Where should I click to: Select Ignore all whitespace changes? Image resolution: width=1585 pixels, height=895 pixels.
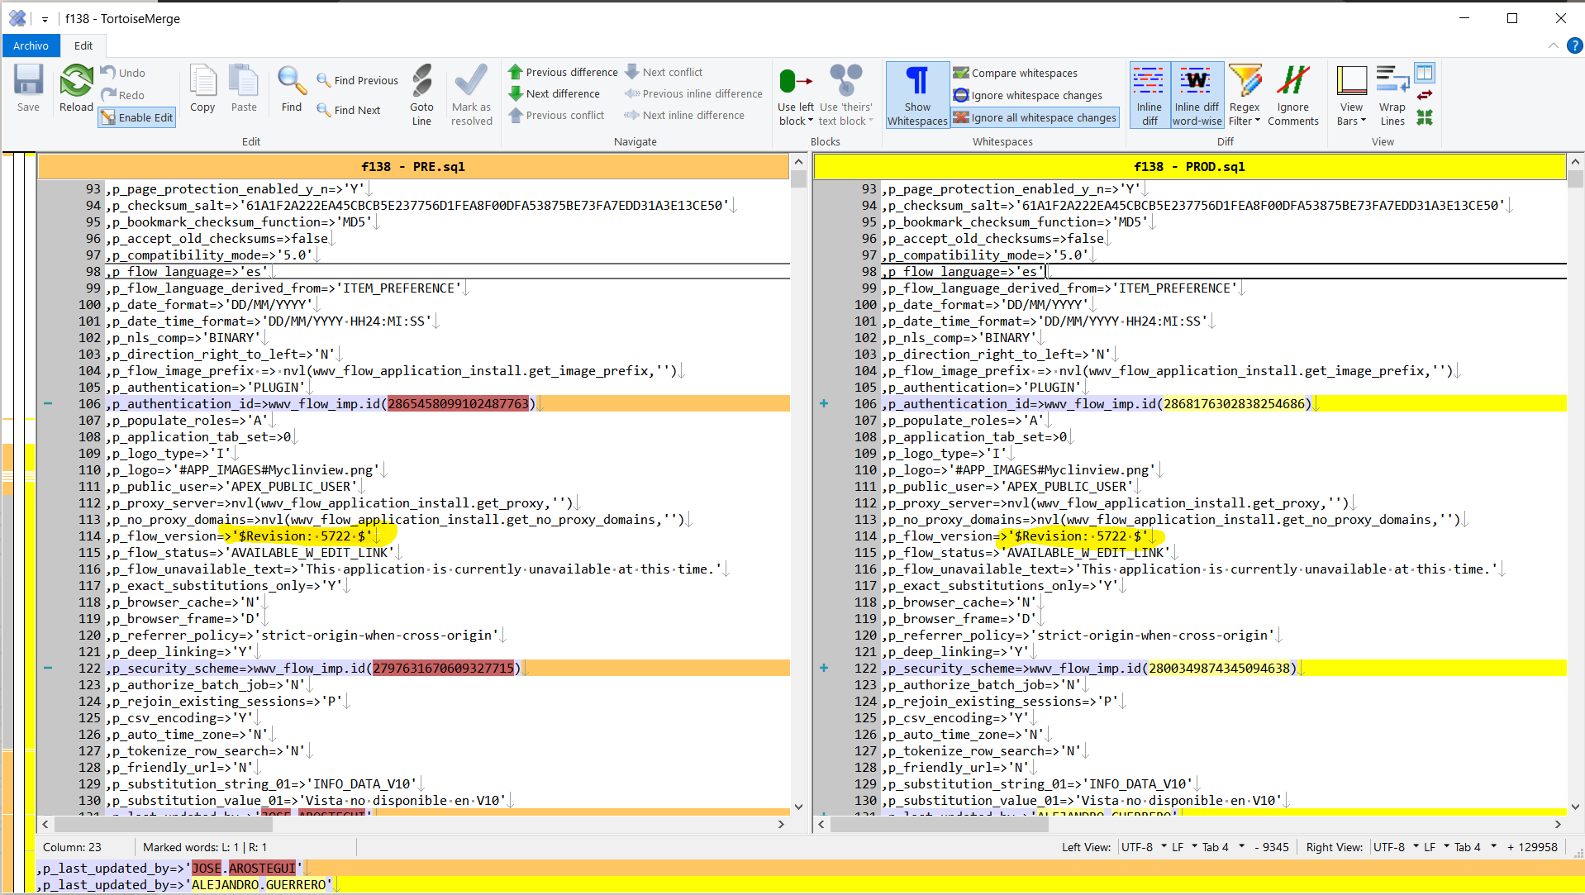(x=1035, y=118)
